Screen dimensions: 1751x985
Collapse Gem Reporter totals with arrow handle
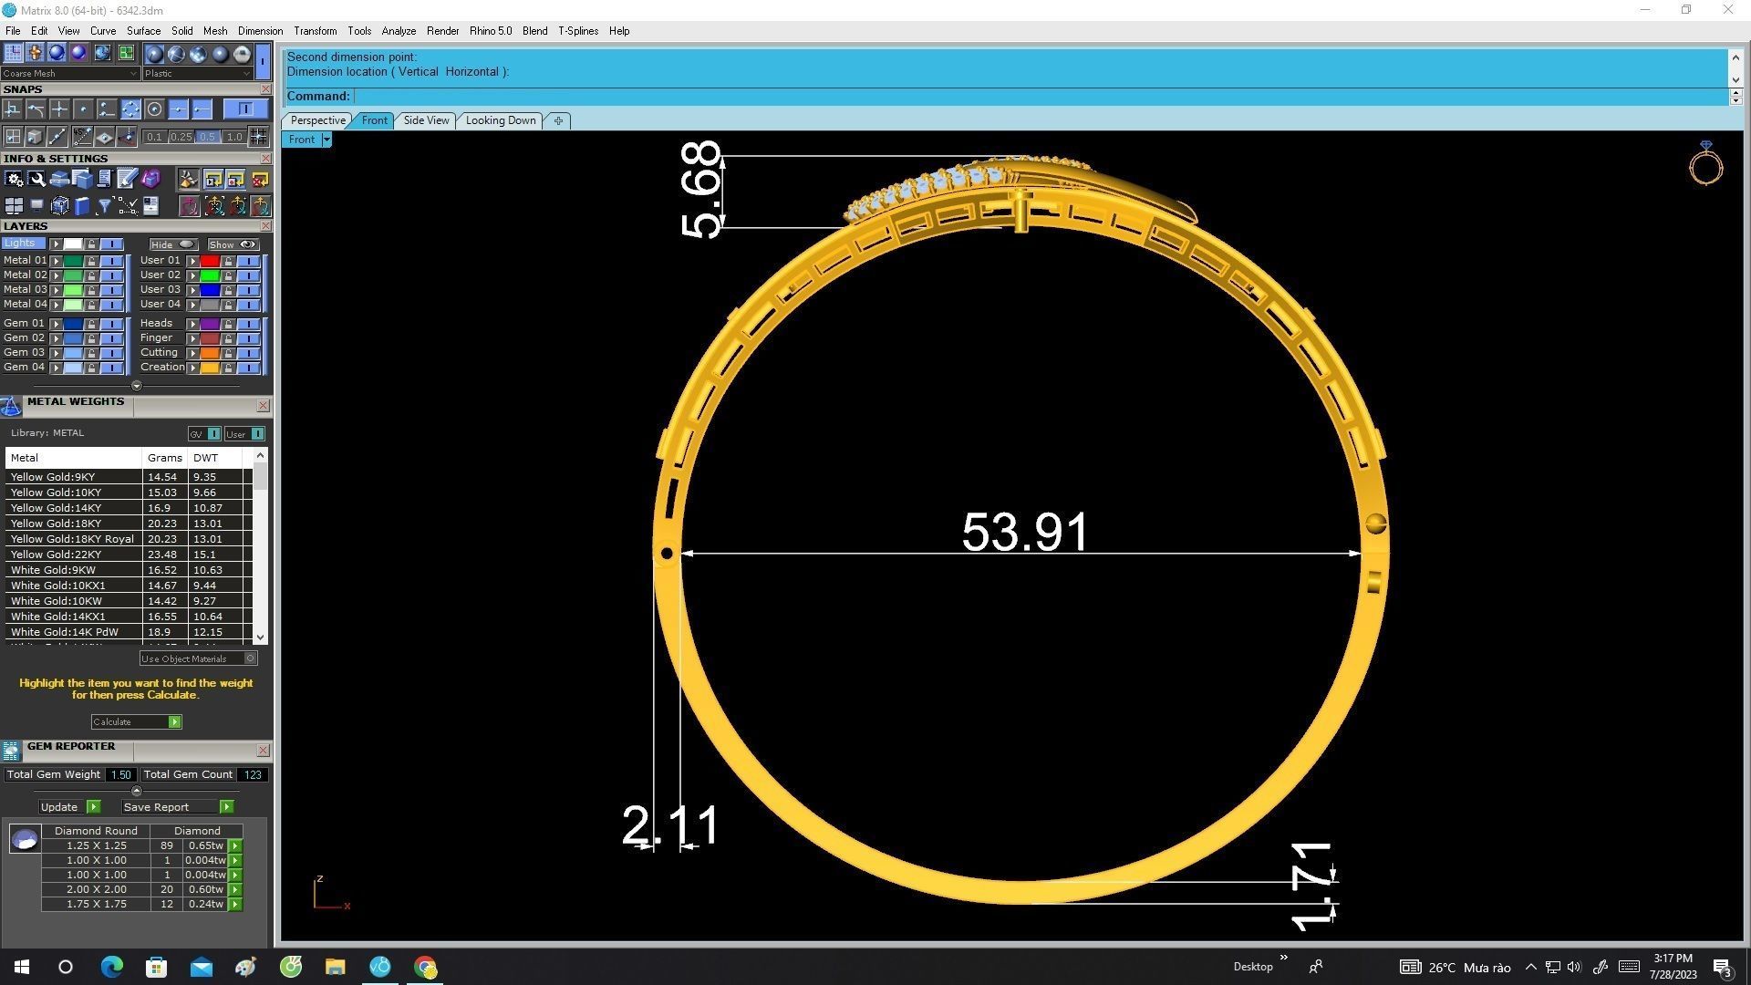(x=137, y=791)
